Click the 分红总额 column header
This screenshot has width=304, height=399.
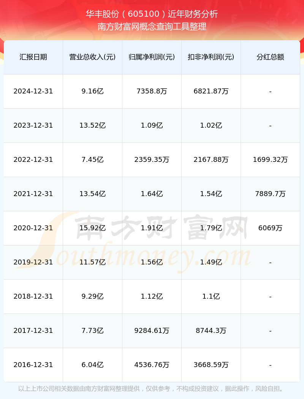271,57
